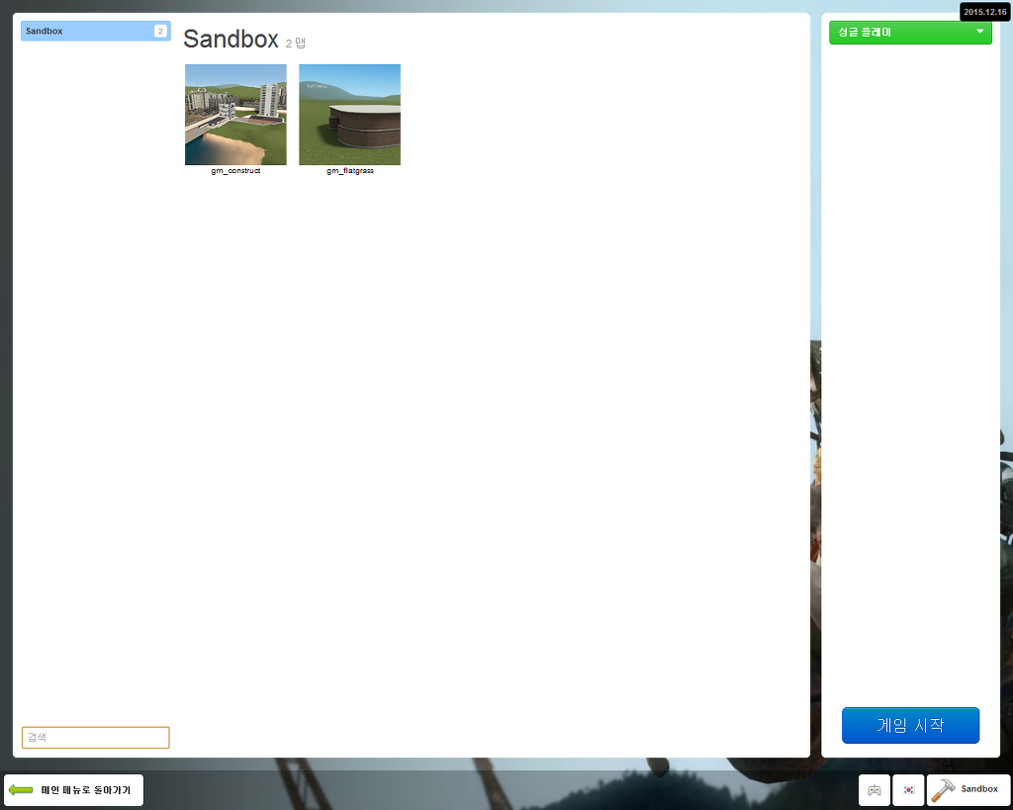Click the Sandbox heading title
Image resolution: width=1013 pixels, height=810 pixels.
(230, 39)
